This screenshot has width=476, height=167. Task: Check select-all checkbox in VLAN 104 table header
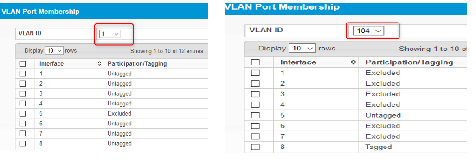click(256, 62)
